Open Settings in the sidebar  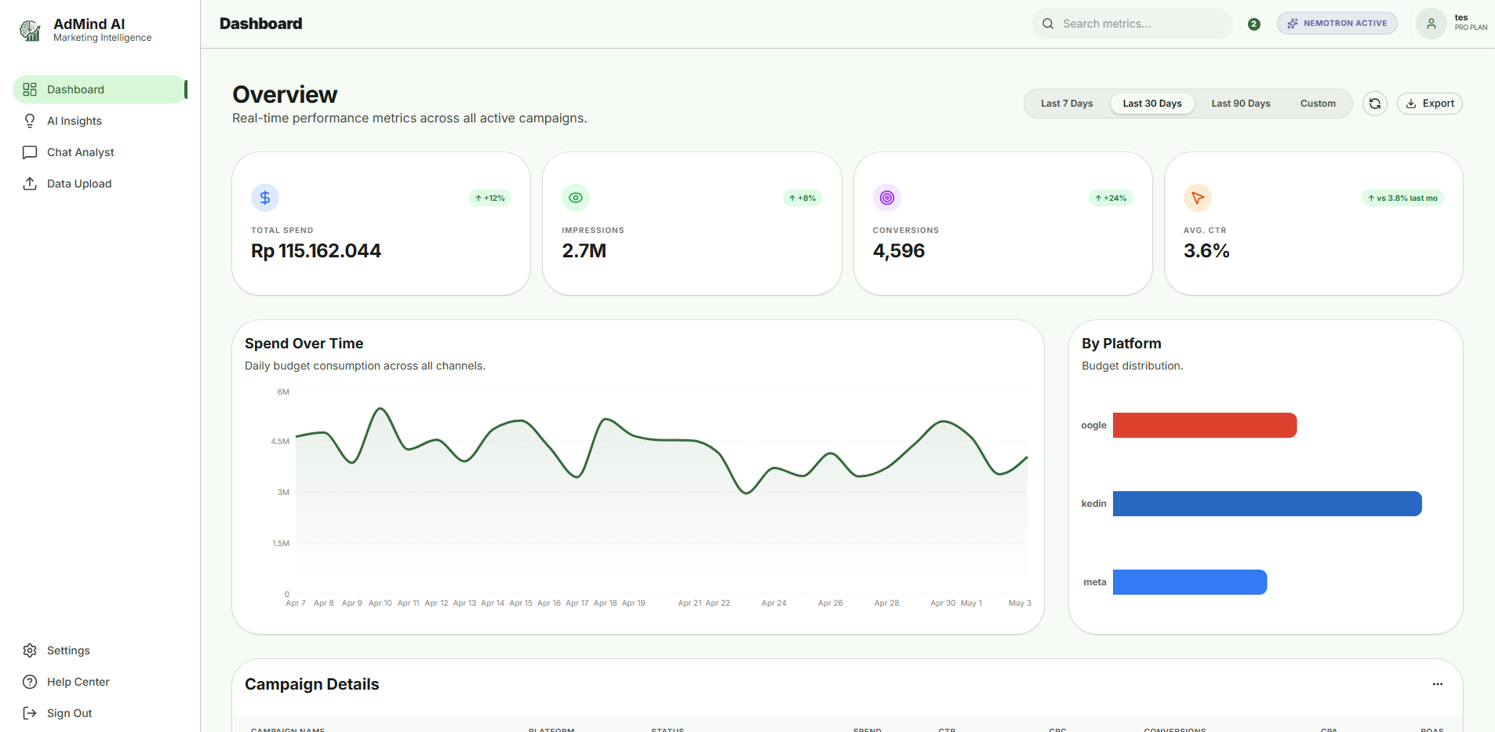coord(100,650)
